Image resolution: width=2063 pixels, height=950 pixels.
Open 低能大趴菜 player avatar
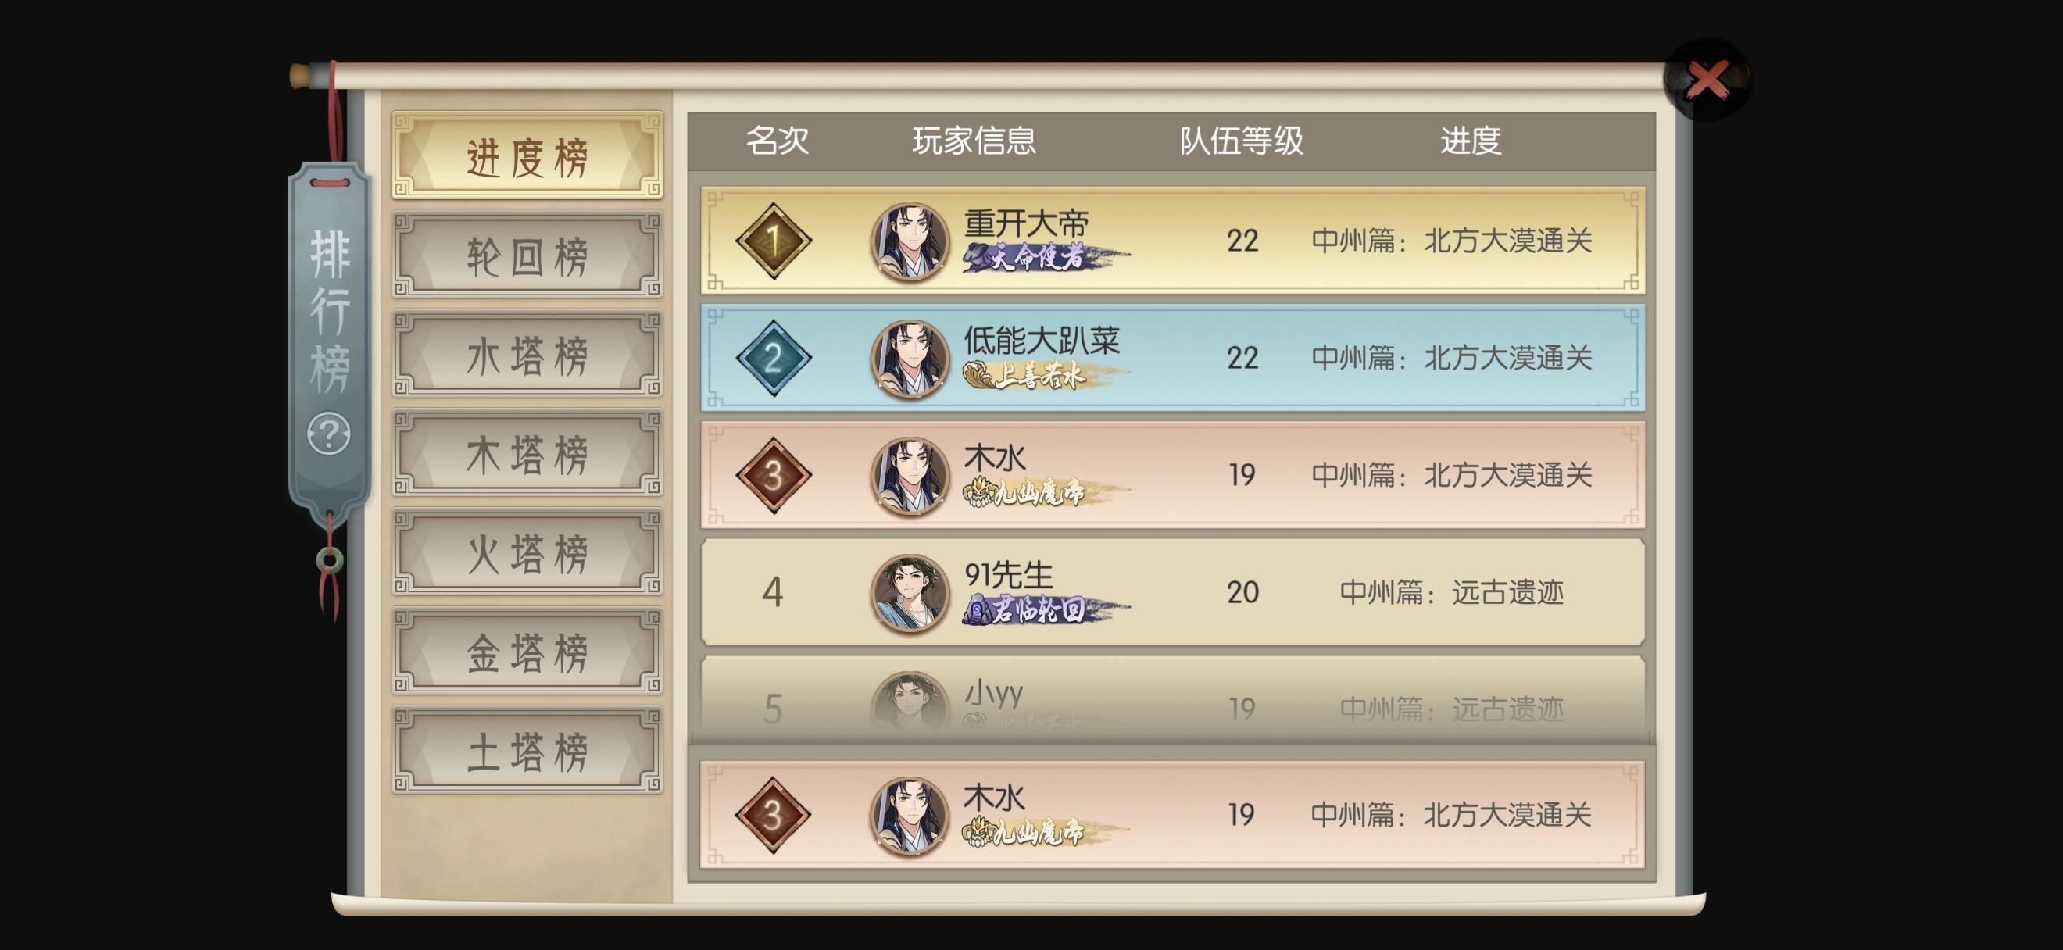click(909, 359)
